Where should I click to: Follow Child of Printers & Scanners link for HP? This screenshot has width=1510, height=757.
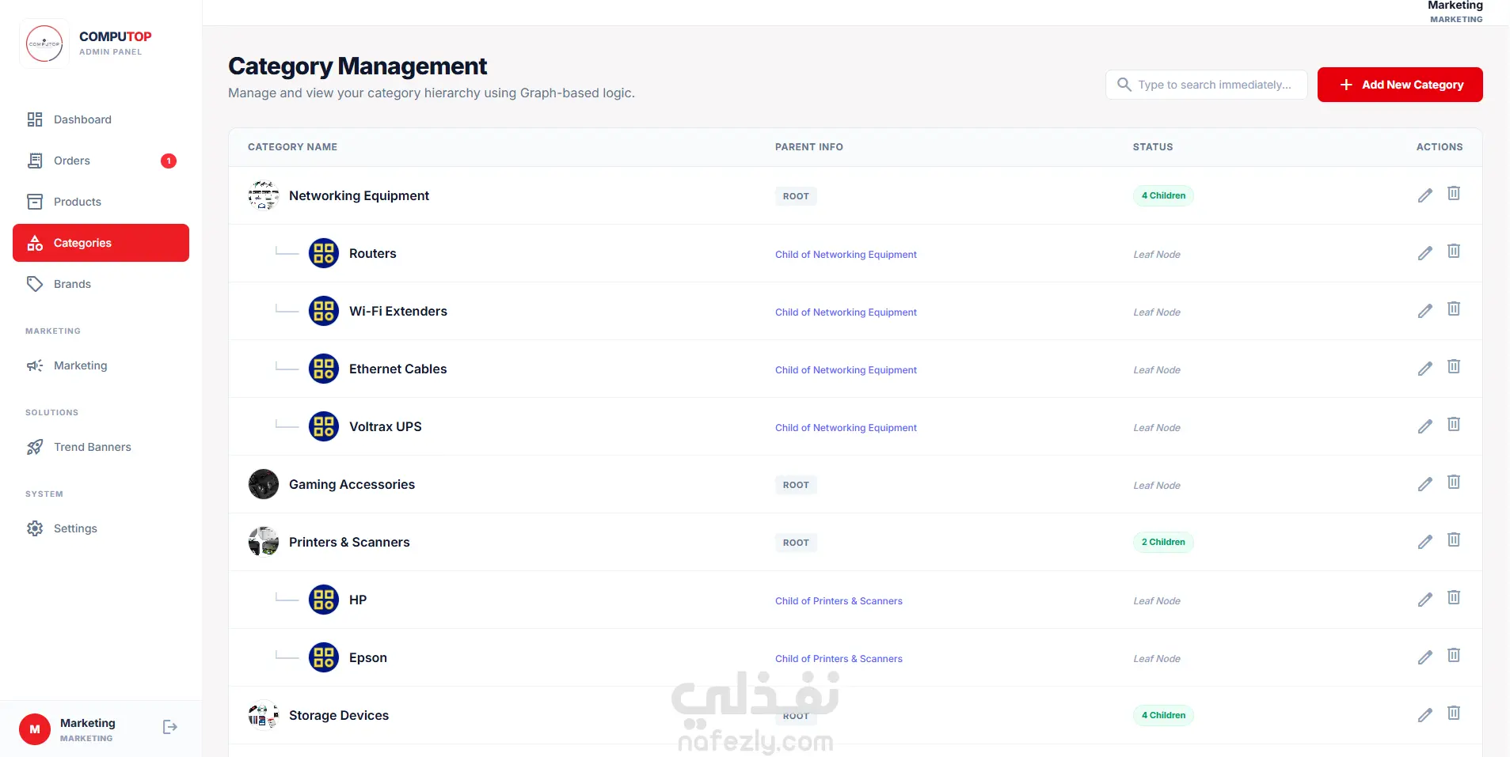coord(839,601)
